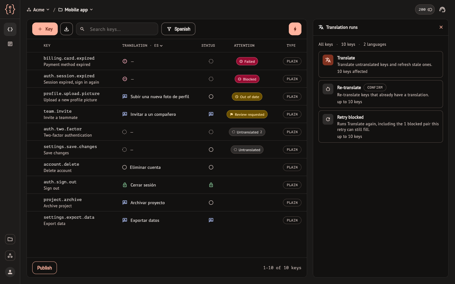
Task: Click the add Key button
Action: coord(45,29)
